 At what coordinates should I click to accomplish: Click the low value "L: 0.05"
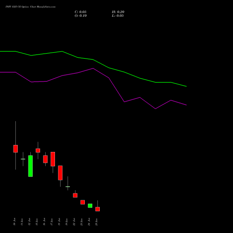click(x=118, y=16)
